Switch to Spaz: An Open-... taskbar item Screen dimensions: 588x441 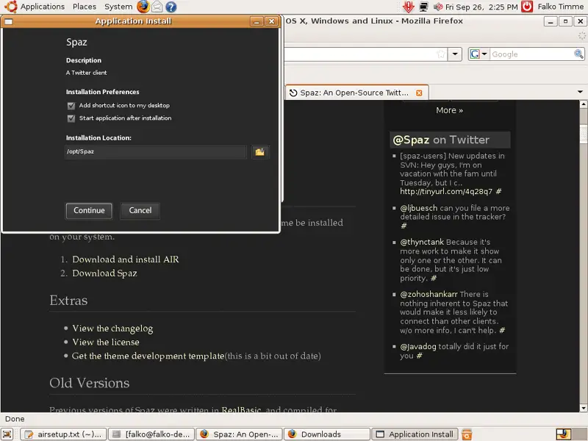240,434
